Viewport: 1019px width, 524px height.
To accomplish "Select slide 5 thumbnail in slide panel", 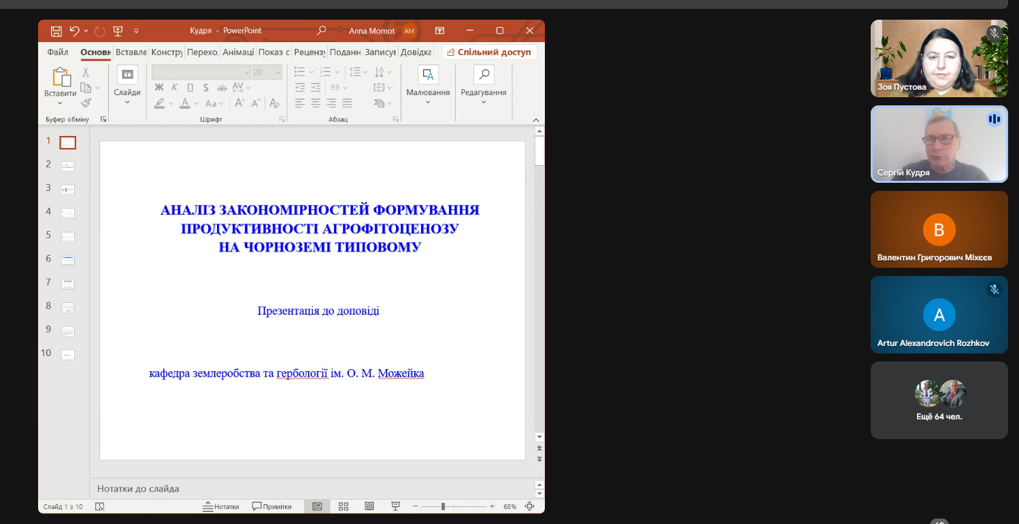I will pyautogui.click(x=67, y=237).
